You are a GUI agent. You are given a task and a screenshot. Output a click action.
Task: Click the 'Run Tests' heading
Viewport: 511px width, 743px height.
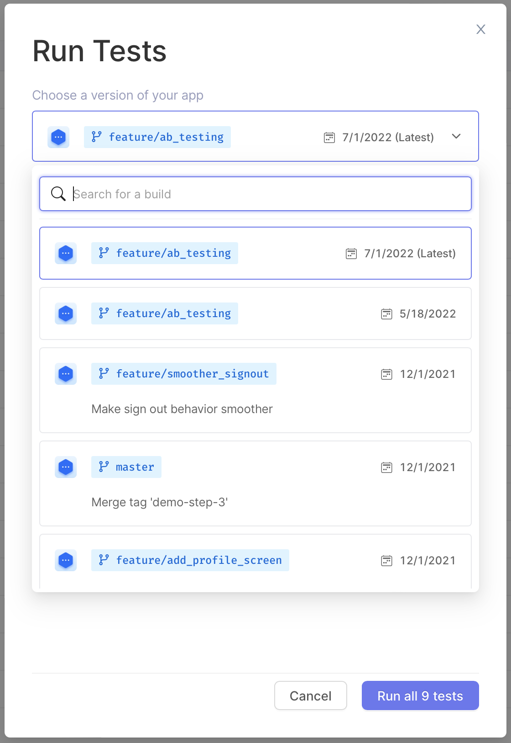point(99,51)
